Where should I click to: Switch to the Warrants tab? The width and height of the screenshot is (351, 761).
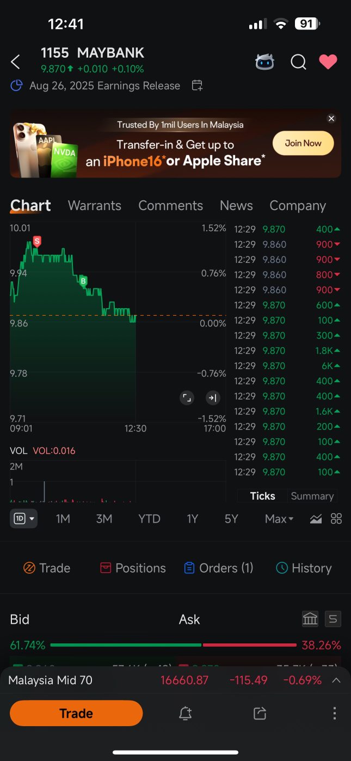pyautogui.click(x=95, y=205)
